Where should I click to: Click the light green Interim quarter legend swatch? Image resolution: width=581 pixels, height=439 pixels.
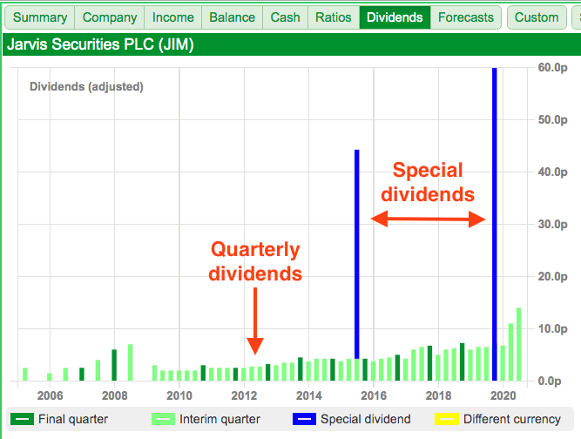(164, 419)
